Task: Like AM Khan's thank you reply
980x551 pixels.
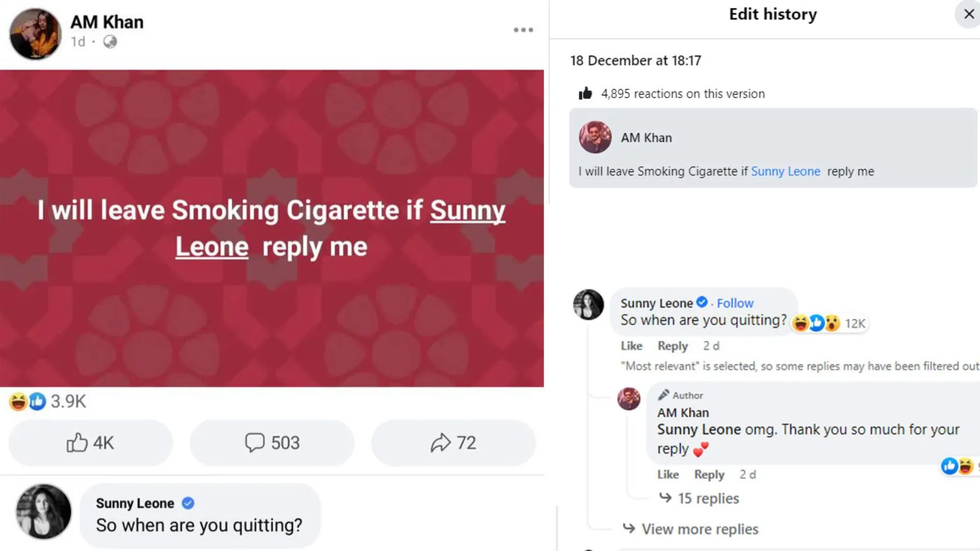Action: [668, 474]
